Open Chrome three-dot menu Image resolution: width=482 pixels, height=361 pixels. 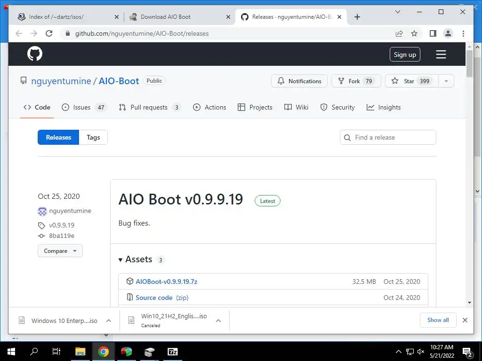(463, 33)
